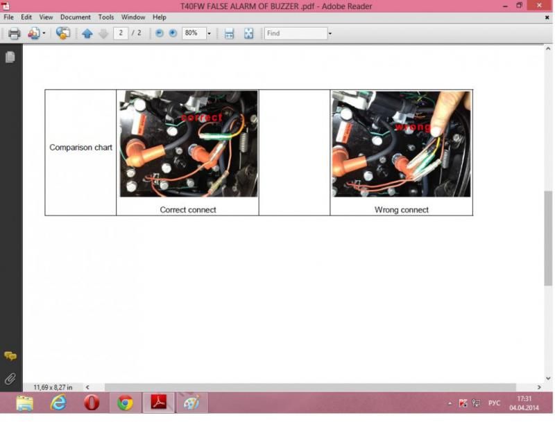Click the scrolling mode page icon
This screenshot has width=555, height=422.
229,33
